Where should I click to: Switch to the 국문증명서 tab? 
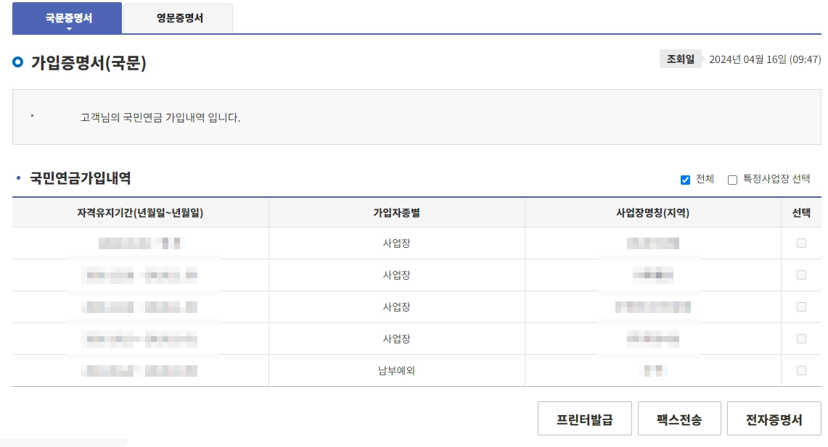coord(67,18)
